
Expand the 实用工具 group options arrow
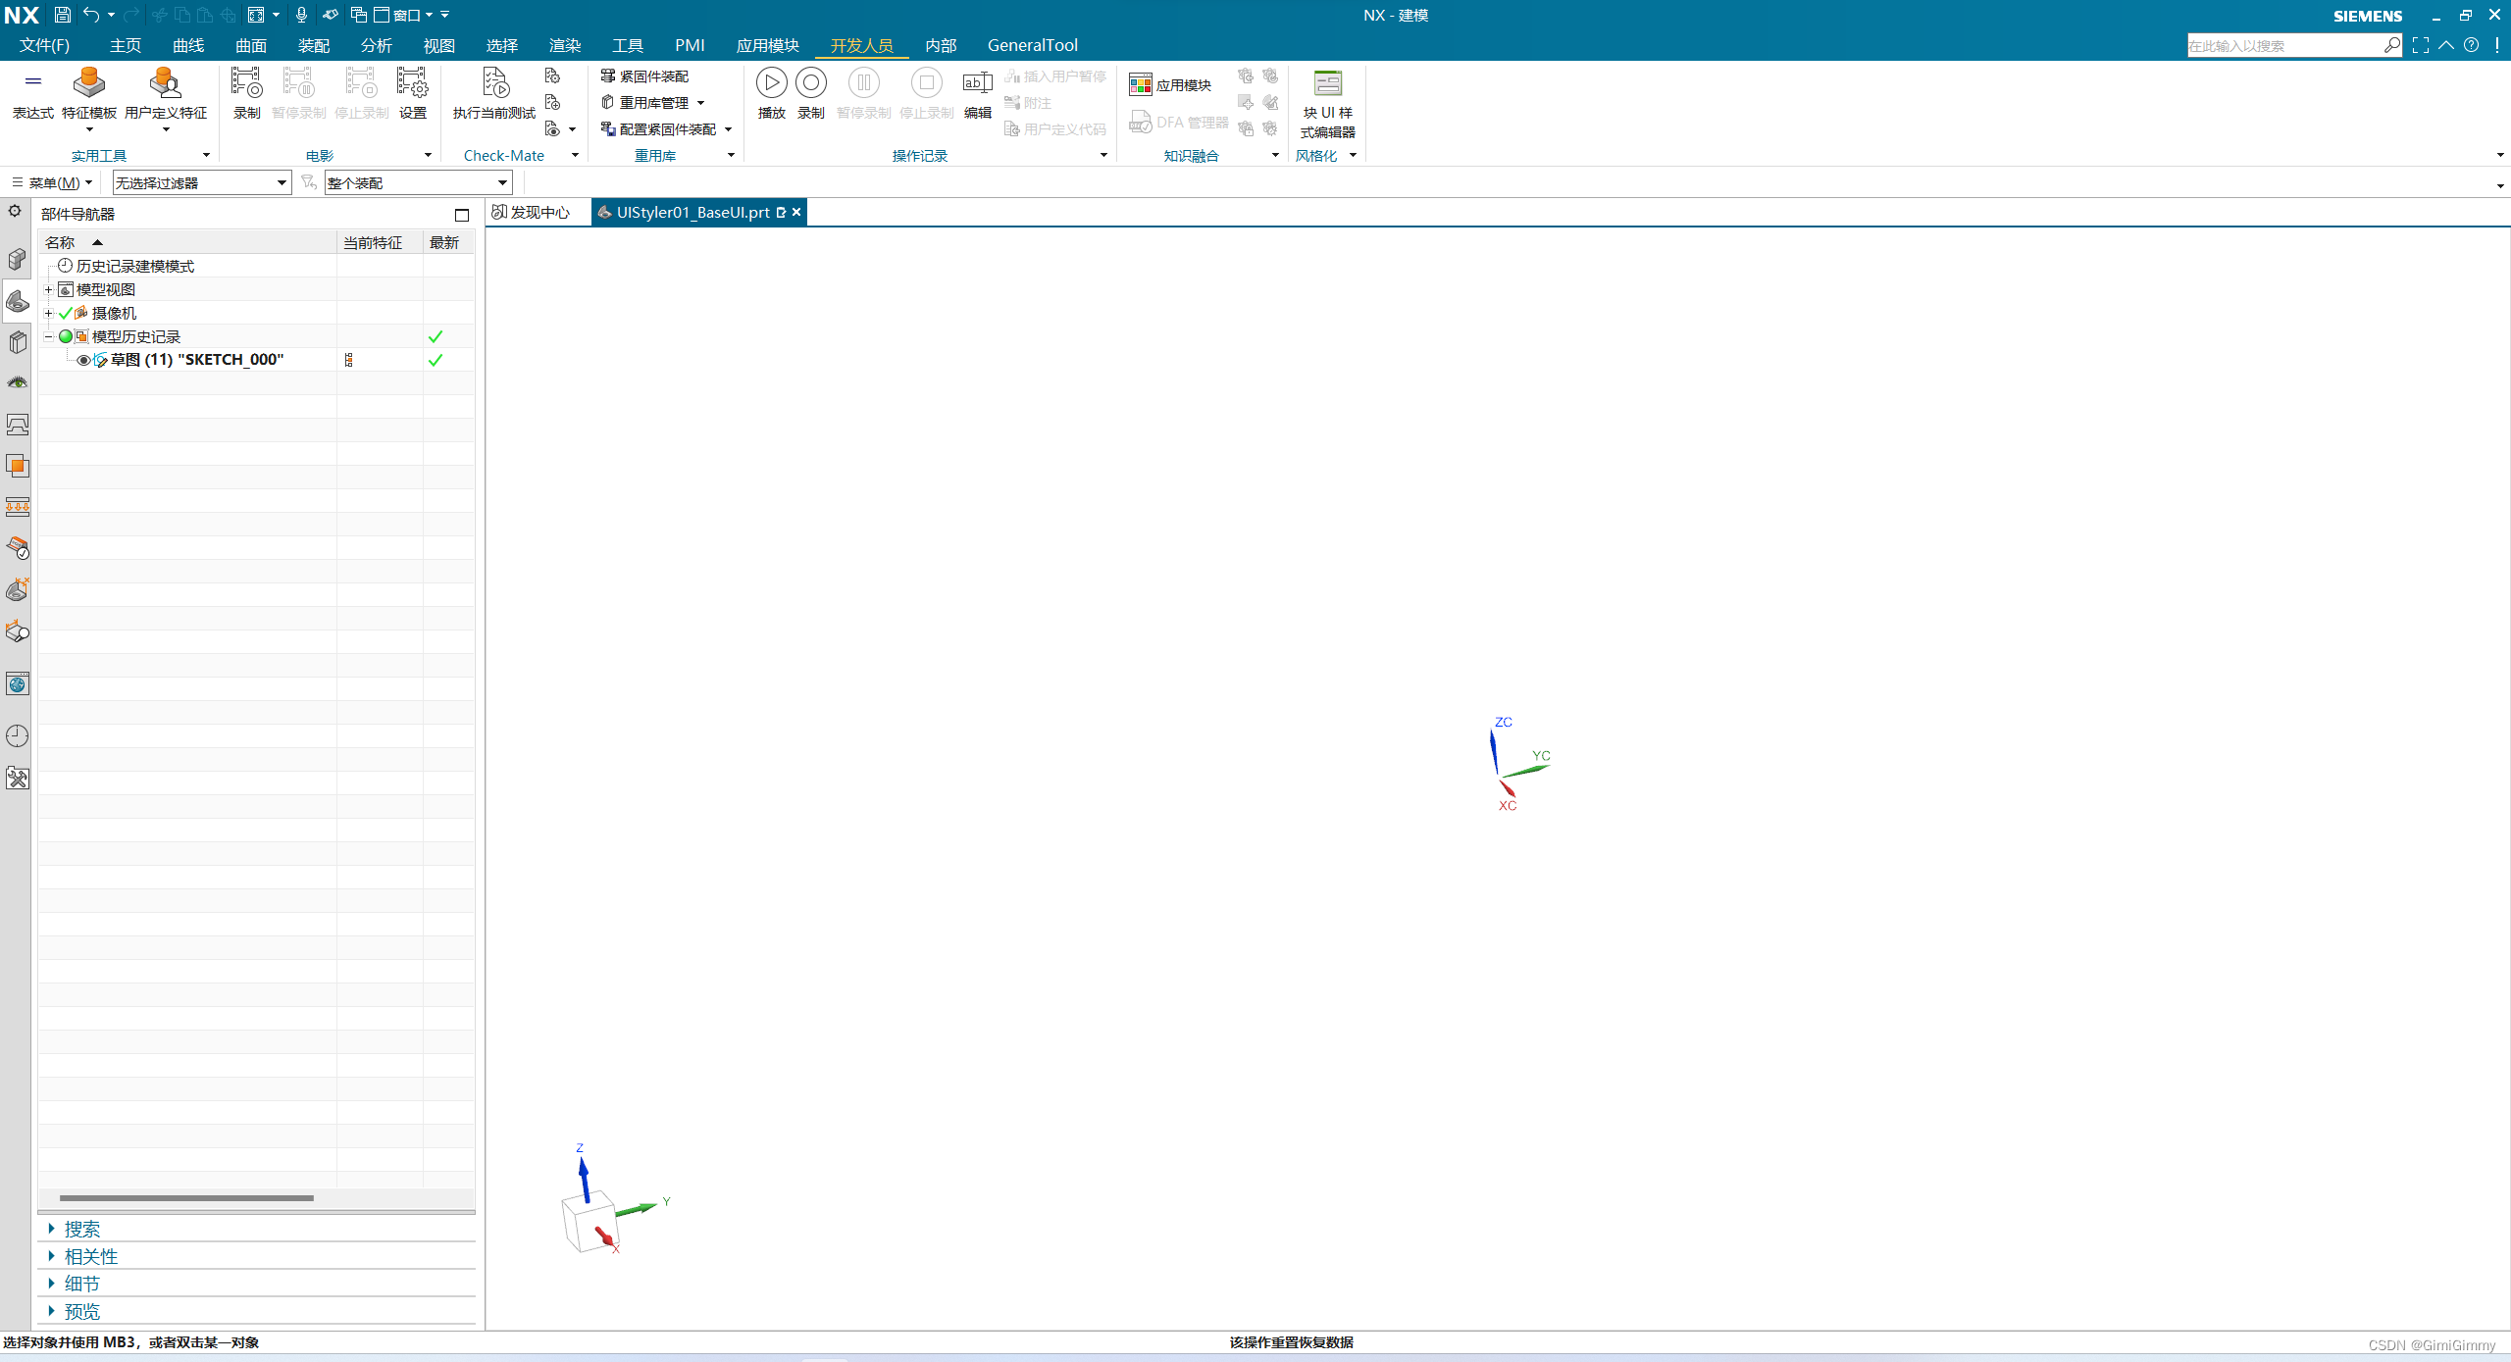206,155
